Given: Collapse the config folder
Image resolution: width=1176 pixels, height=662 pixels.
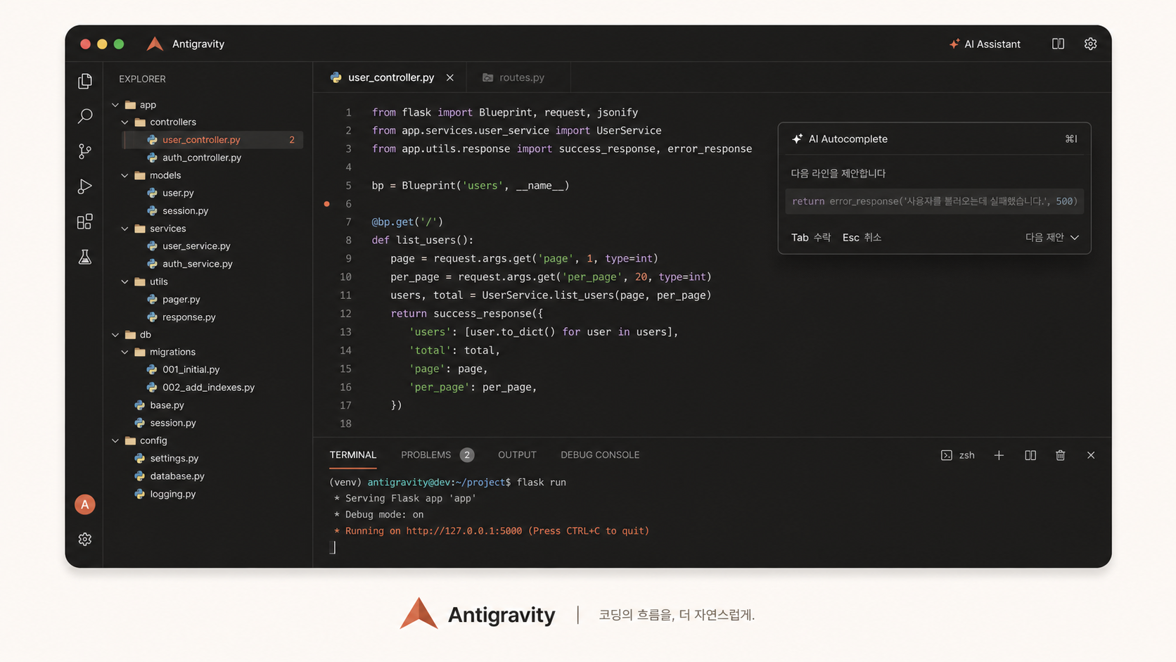Looking at the screenshot, I should 115,440.
